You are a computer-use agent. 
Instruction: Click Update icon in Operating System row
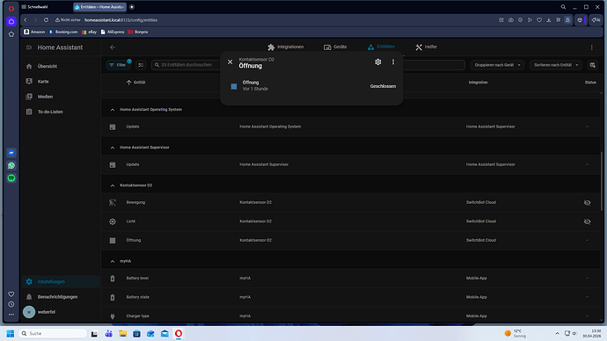113,127
